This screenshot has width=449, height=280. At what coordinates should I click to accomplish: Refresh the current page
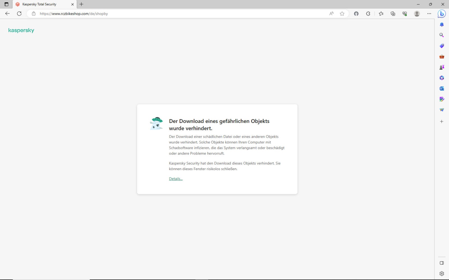[19, 13]
